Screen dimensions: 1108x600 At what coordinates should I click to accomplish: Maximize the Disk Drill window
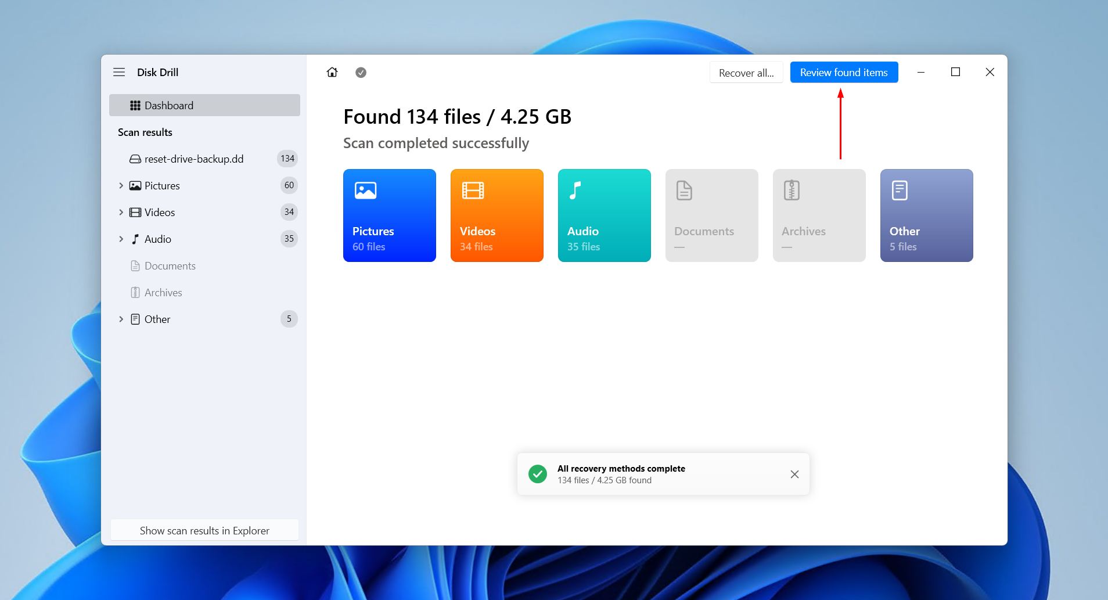pos(955,72)
